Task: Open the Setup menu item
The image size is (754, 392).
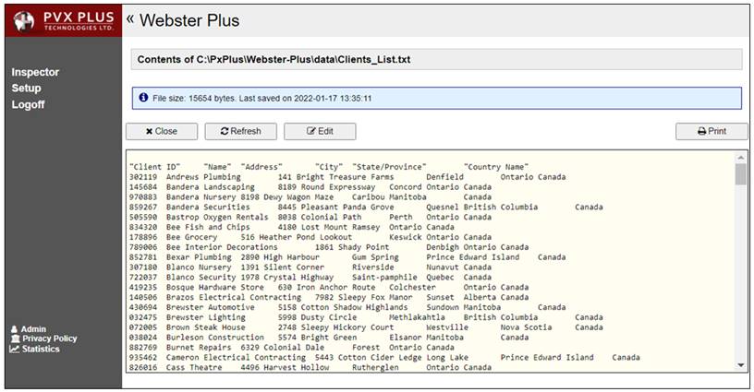Action: 26,89
